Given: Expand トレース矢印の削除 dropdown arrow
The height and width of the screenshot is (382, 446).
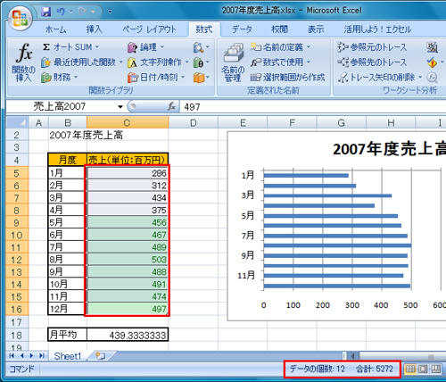Looking at the screenshot, I should (420, 78).
